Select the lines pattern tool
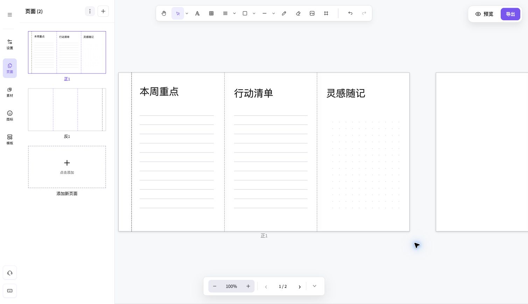The width and height of the screenshot is (528, 304). point(225,13)
